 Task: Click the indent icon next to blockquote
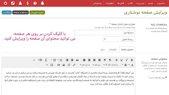(x=72, y=60)
